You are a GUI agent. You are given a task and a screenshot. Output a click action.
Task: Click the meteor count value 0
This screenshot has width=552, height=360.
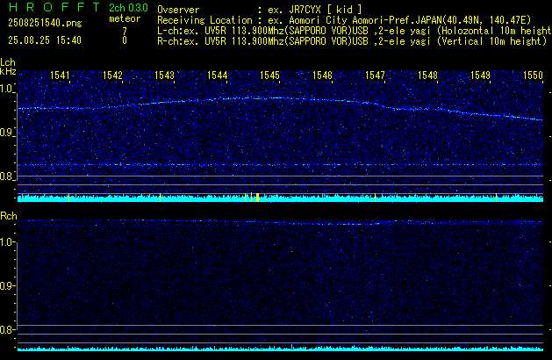[x=125, y=40]
